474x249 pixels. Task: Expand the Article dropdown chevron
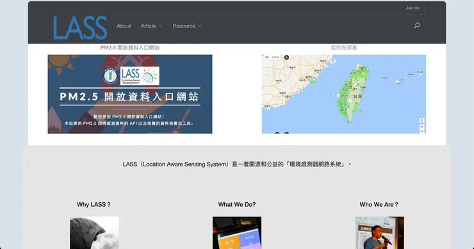[161, 26]
